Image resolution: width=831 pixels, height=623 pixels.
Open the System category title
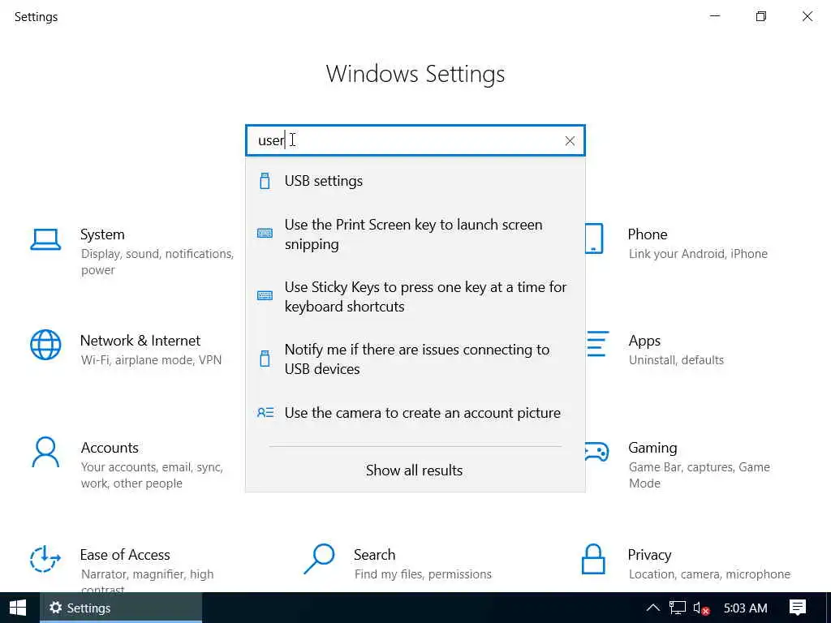coord(102,234)
